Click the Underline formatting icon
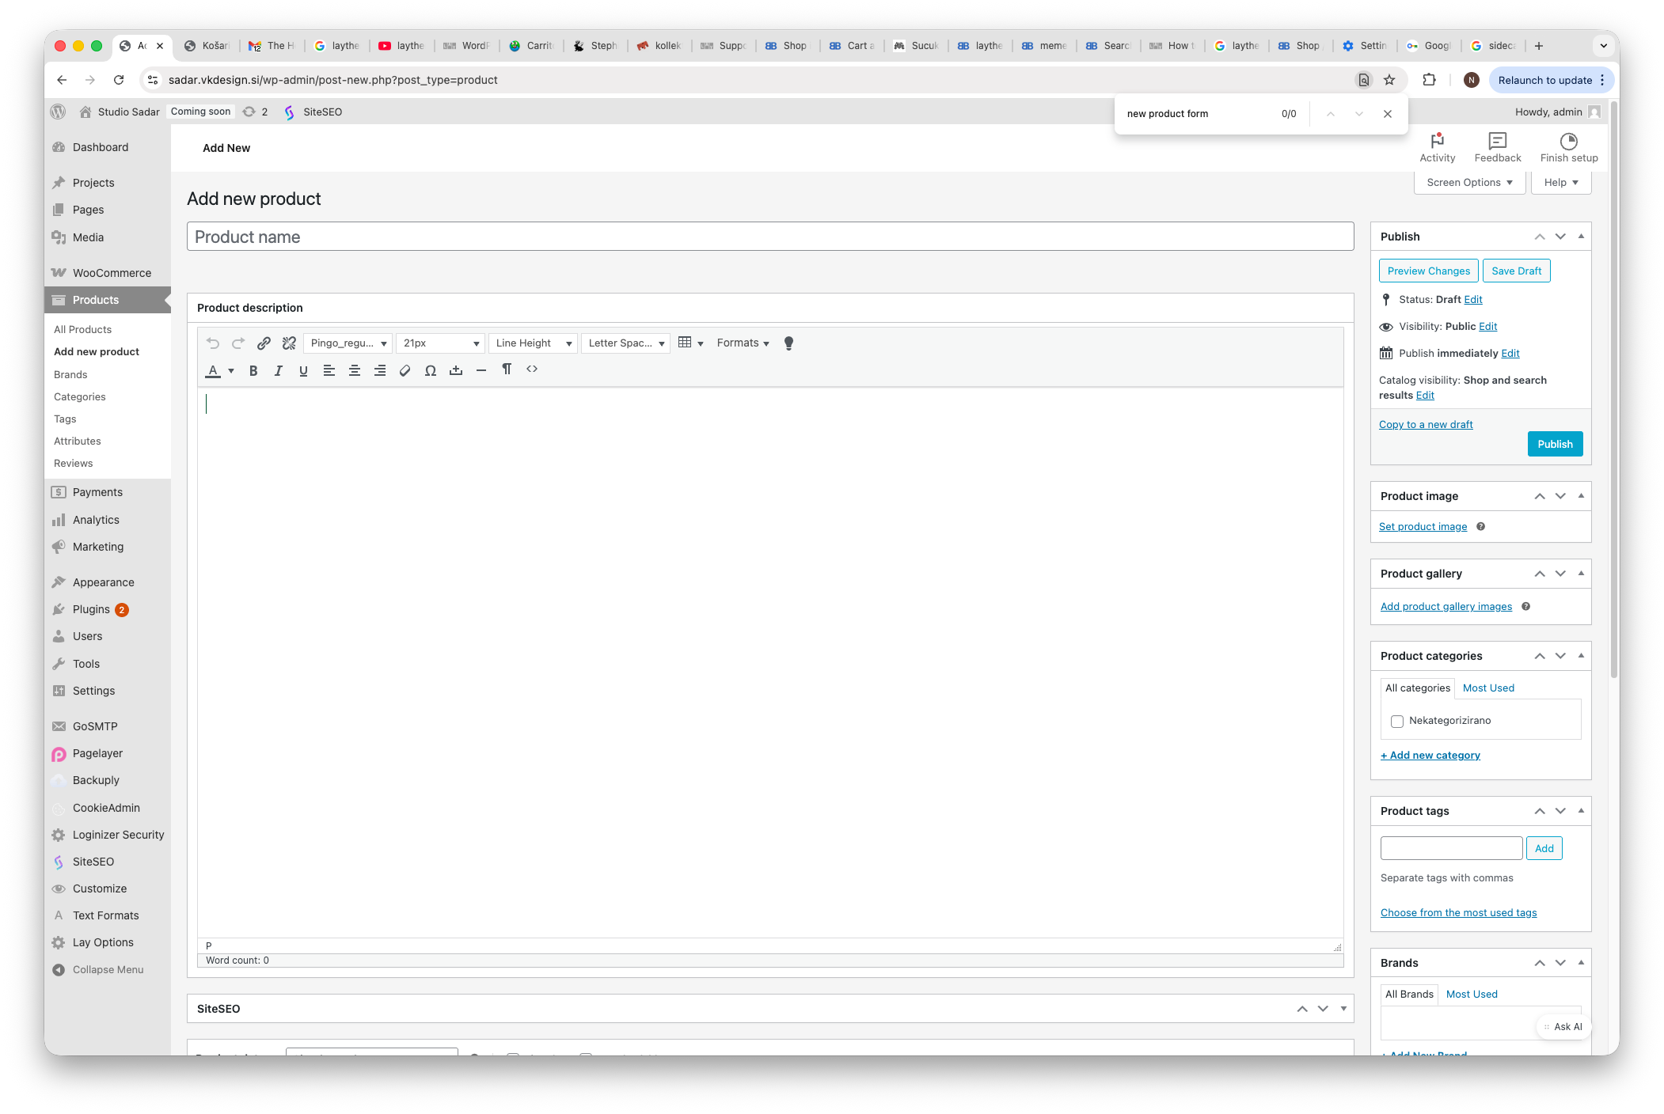The image size is (1664, 1114). click(x=303, y=370)
